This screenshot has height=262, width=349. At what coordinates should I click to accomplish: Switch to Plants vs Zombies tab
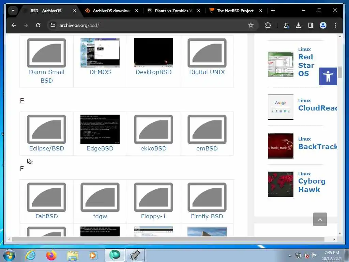(x=173, y=11)
